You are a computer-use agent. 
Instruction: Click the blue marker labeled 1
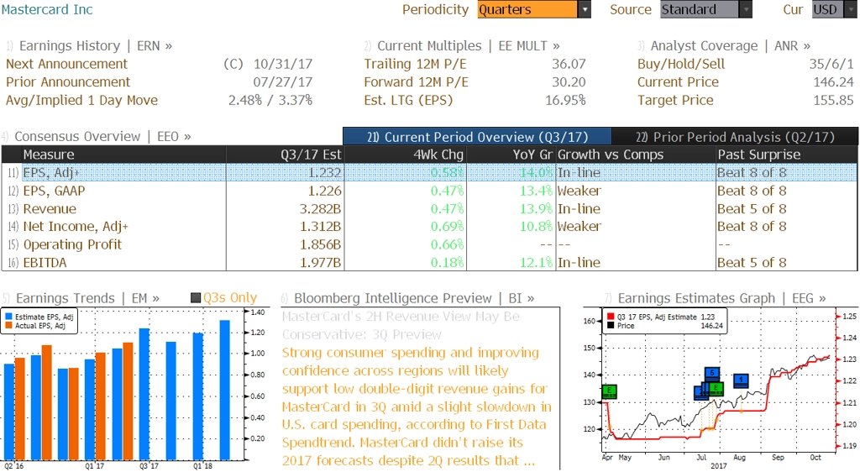click(741, 380)
